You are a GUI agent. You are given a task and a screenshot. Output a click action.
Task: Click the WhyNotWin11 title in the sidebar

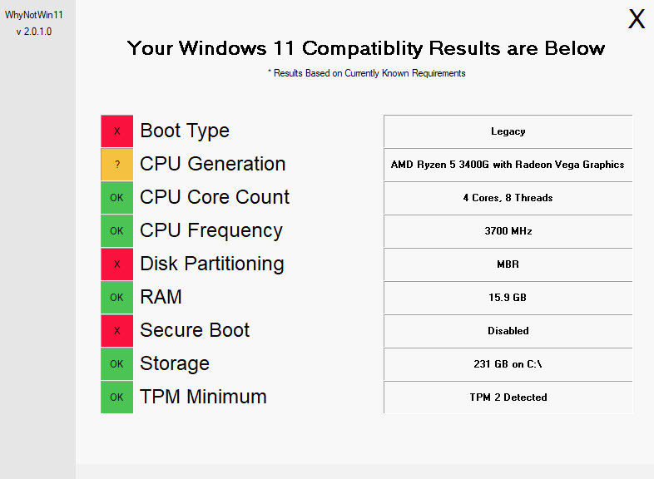[x=34, y=15]
